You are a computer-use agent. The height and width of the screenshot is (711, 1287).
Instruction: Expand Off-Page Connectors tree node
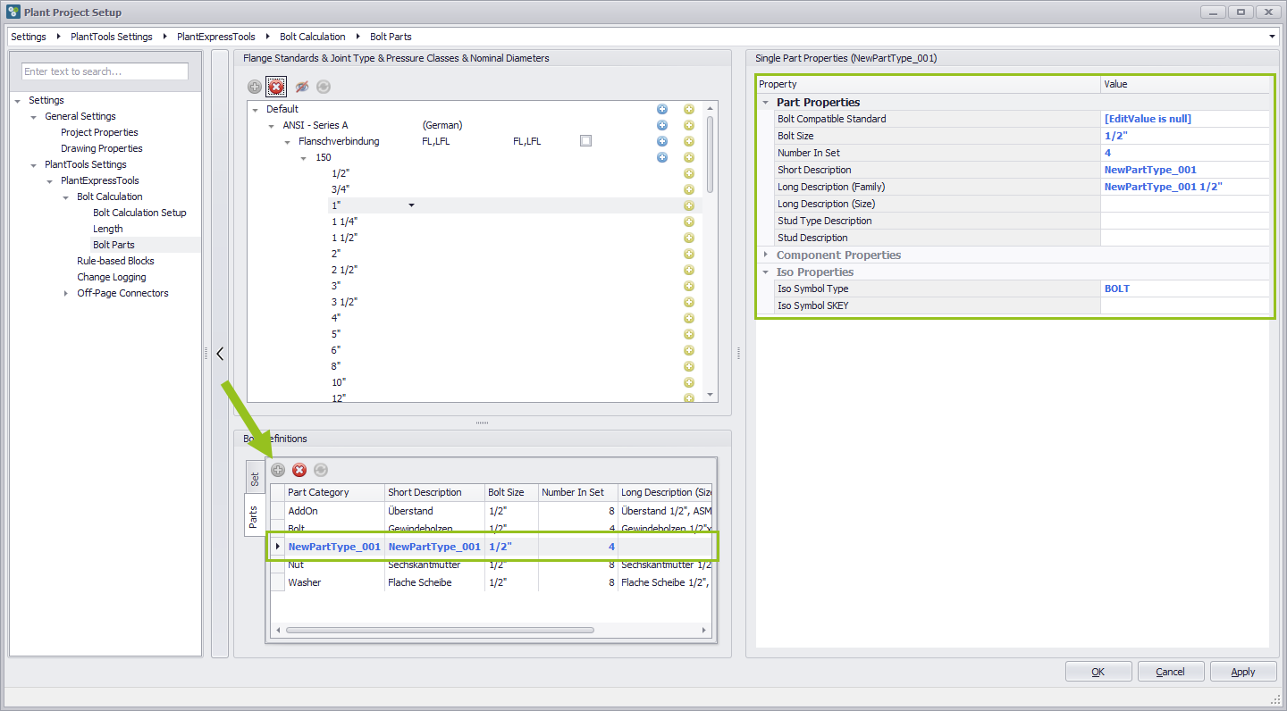point(65,293)
